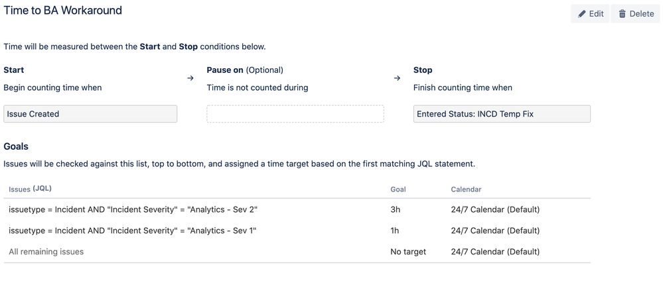
Task: Click arrow between Start and Pause on
Action: coord(190,78)
